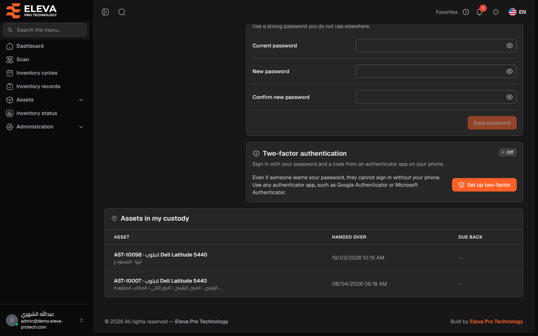538x336 pixels.
Task: Open the Dashboard menu item
Action: pos(45,46)
